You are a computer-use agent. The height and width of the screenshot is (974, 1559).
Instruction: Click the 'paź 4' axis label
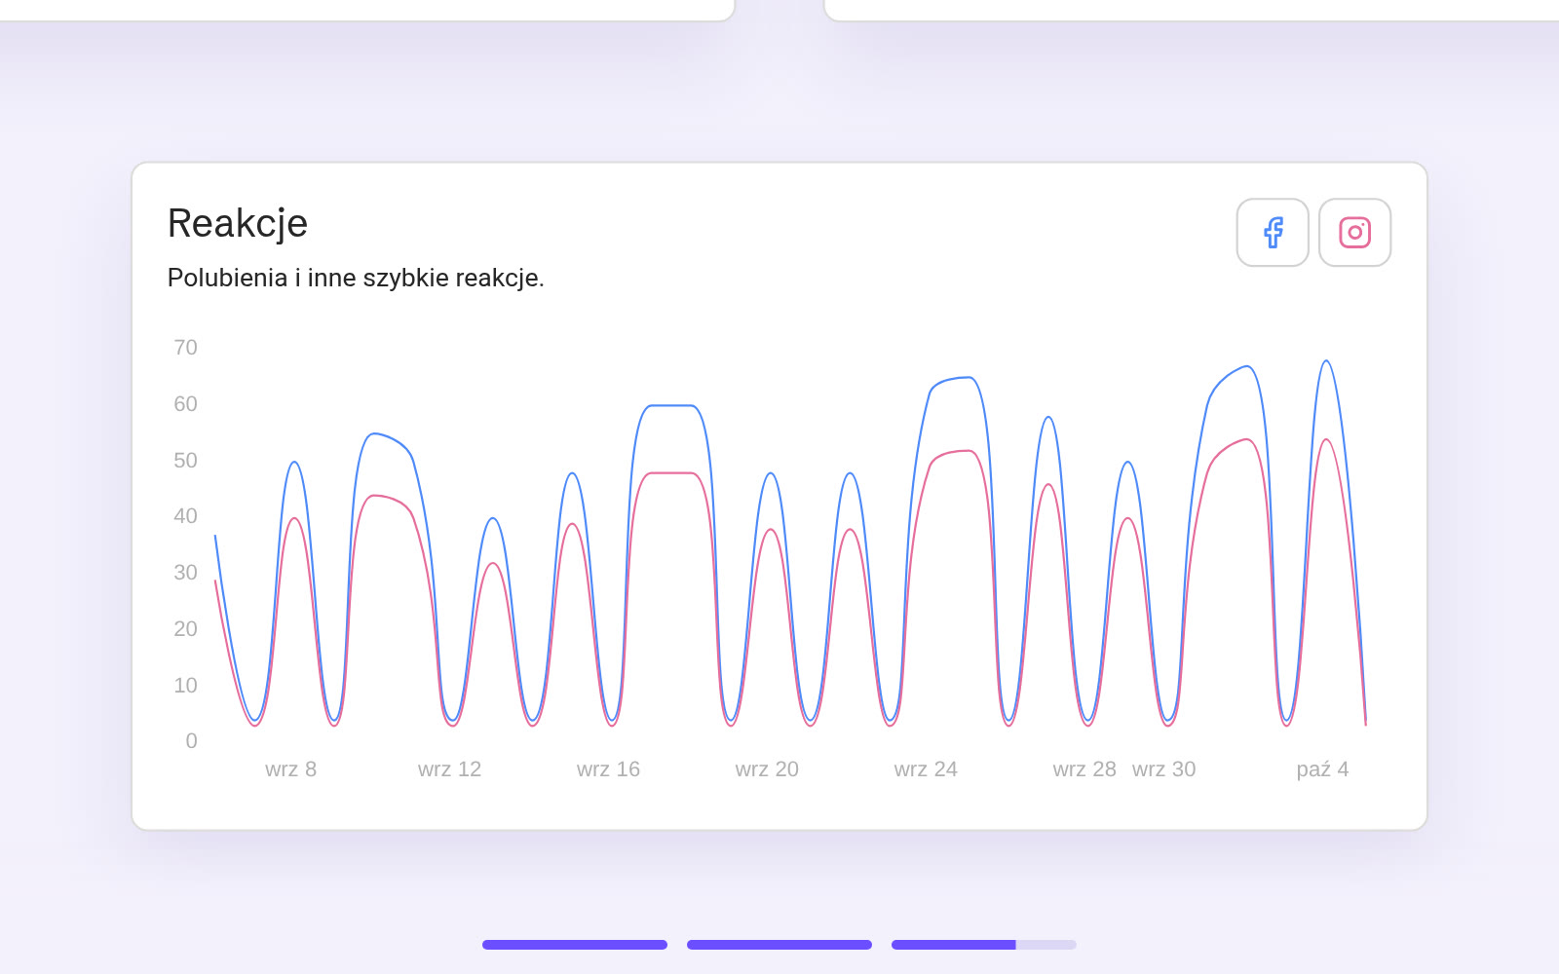click(x=1323, y=769)
